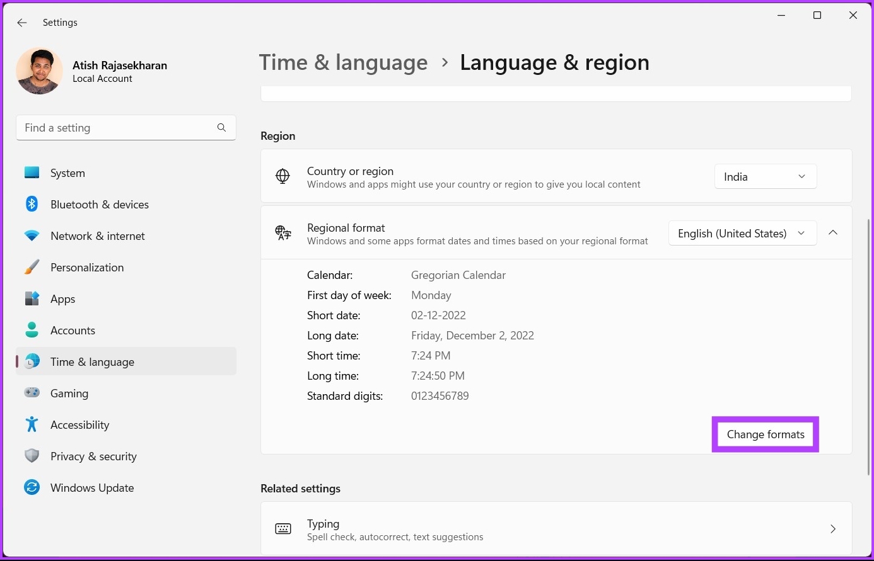Click the Personalization brush icon
874x561 pixels.
pyautogui.click(x=32, y=267)
